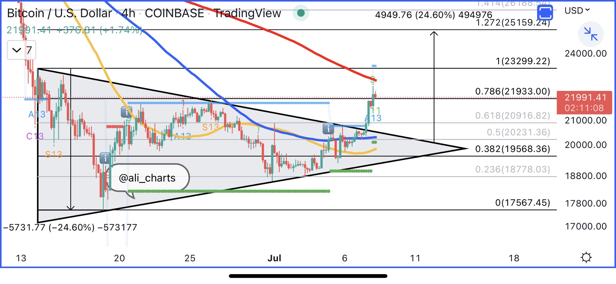Click the red current price label 21991.41
This screenshot has height=284, width=616.
584,102
